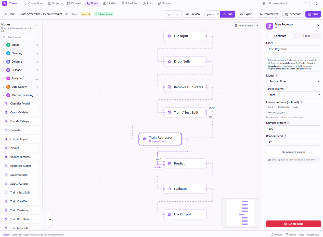Image resolution: width=323 pixels, height=237 pixels.
Task: Fit view with fullscreen icon
Action: pos(50,225)
